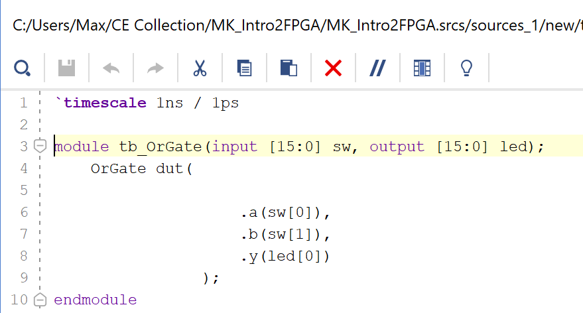The height and width of the screenshot is (313, 583).
Task: Paste from clipboard icon
Action: [x=289, y=68]
